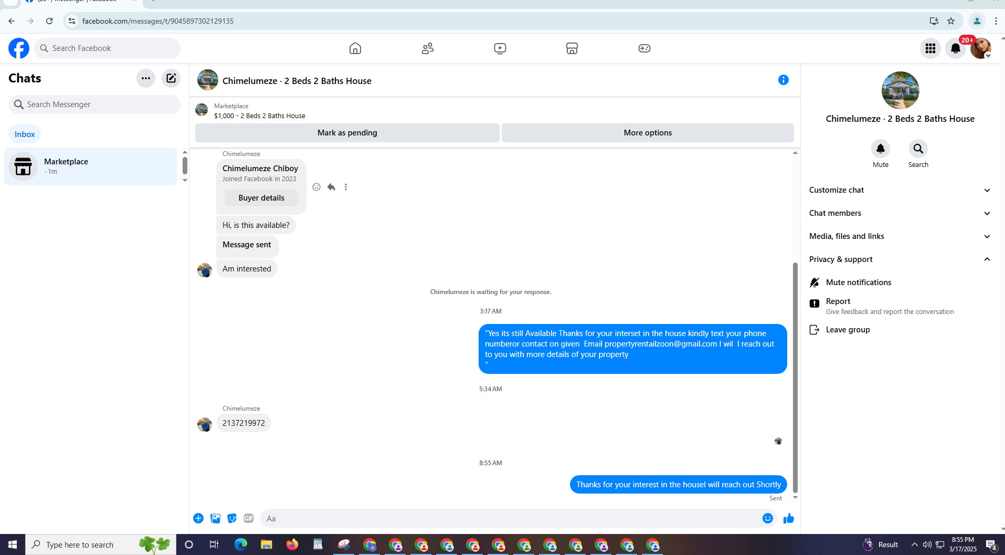Reload the page
The width and height of the screenshot is (1005, 555).
[x=49, y=21]
